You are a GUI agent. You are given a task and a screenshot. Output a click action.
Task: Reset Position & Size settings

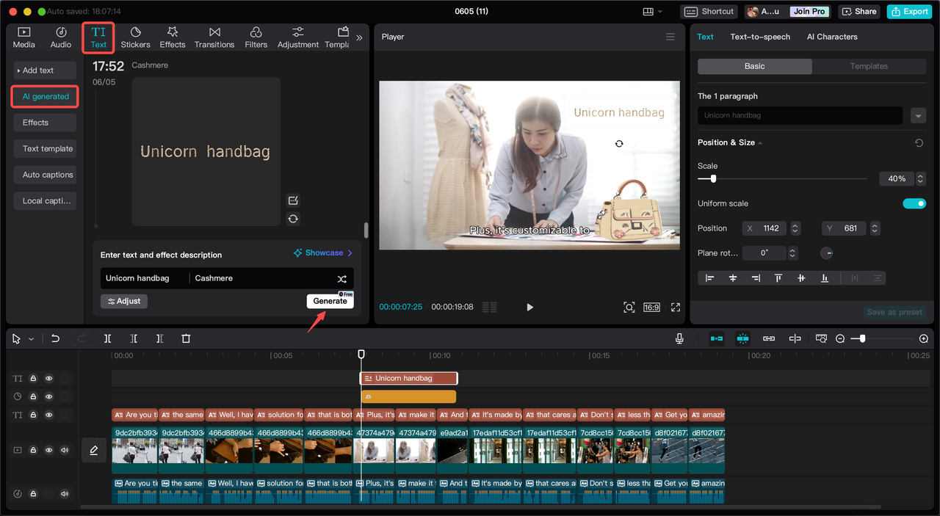(919, 143)
